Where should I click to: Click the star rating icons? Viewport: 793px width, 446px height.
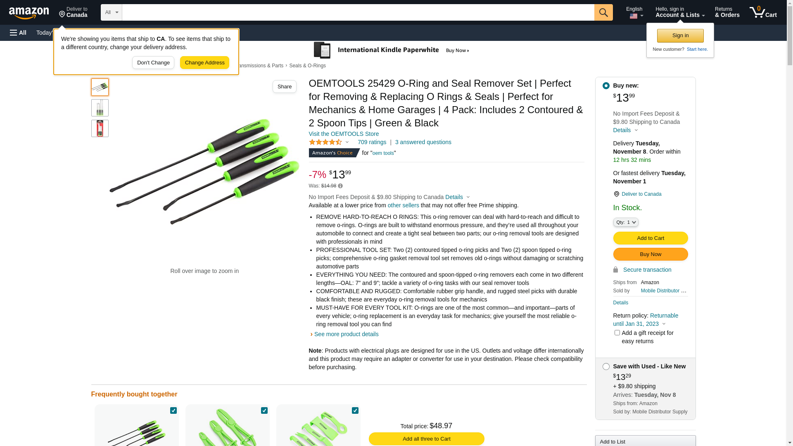click(x=325, y=142)
